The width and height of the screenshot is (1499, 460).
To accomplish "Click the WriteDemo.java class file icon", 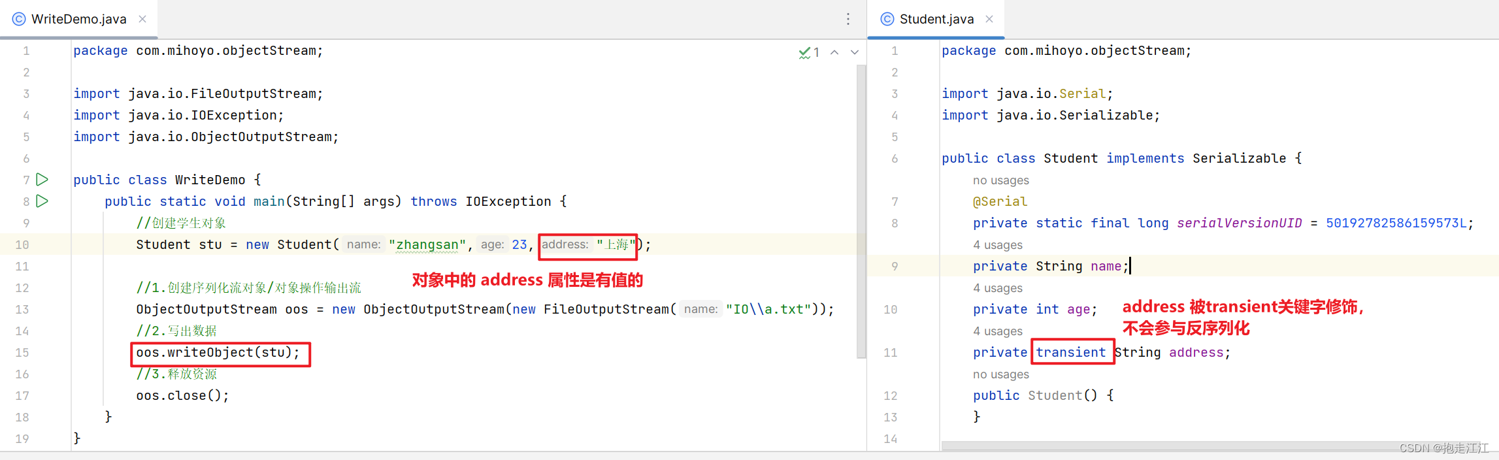I will click(x=19, y=19).
